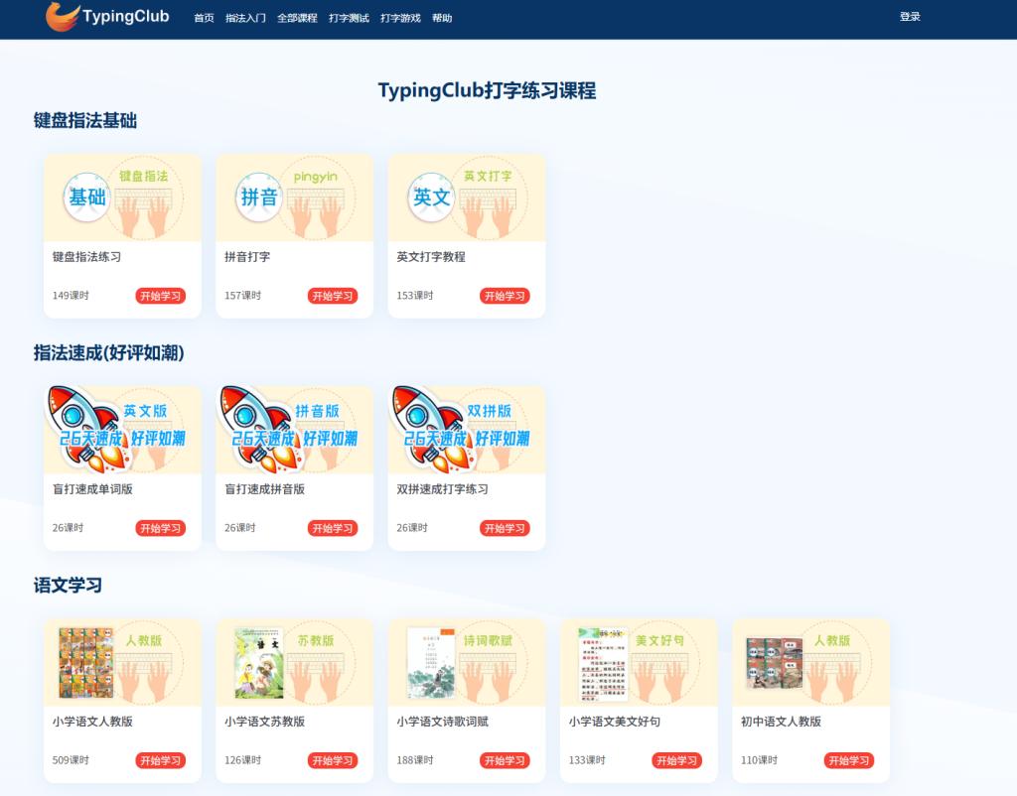Begin 小学语文人教版 with 开始学习

[x=160, y=760]
